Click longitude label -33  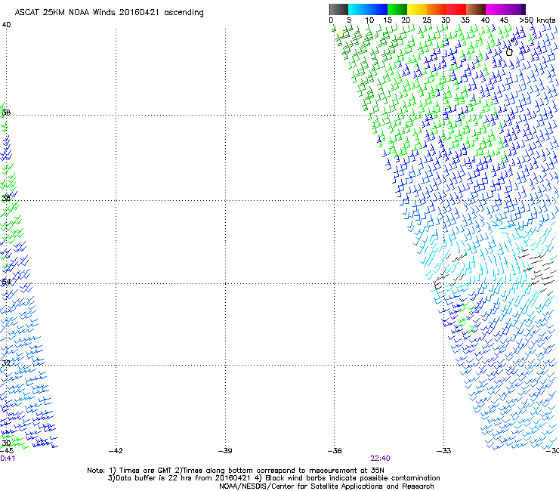(444, 451)
